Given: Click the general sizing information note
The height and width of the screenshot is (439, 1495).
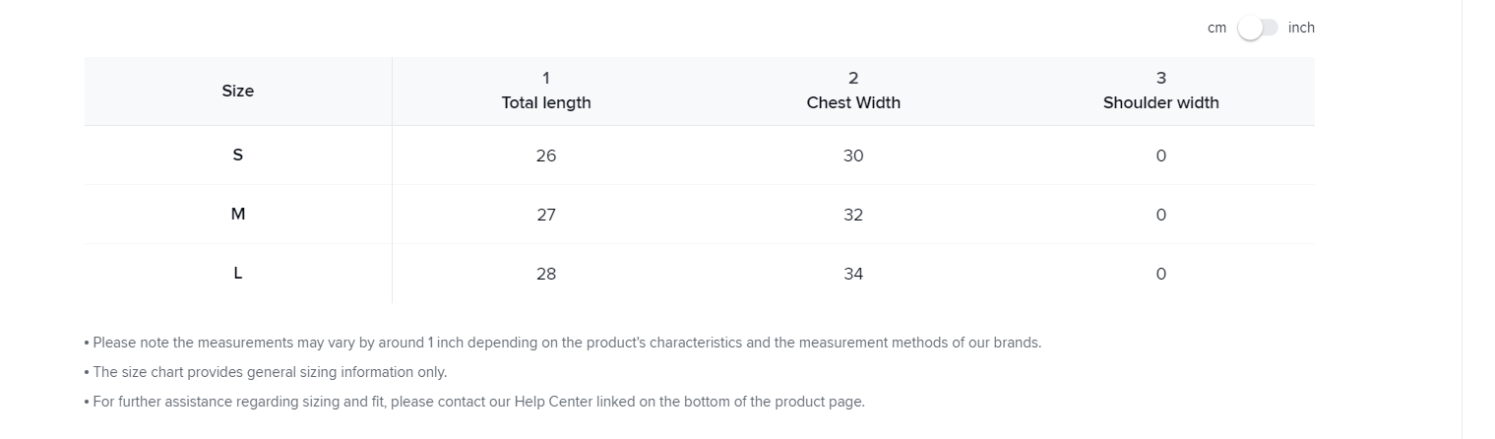Looking at the screenshot, I should point(266,372).
